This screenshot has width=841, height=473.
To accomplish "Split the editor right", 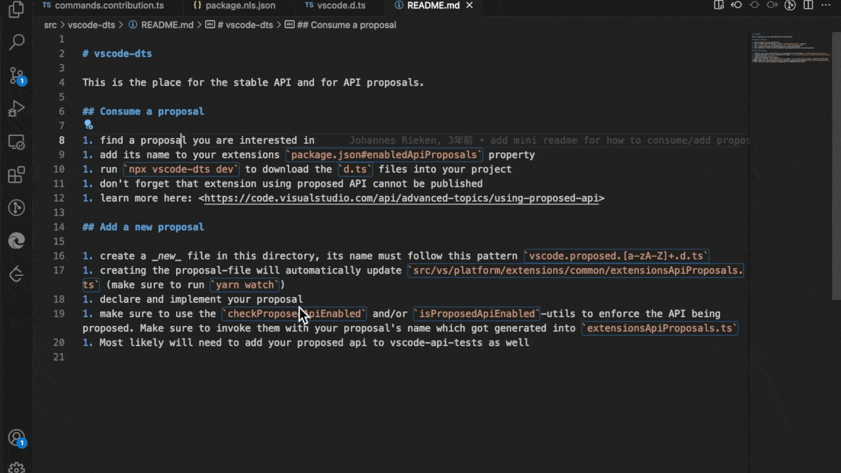I will [x=808, y=5].
